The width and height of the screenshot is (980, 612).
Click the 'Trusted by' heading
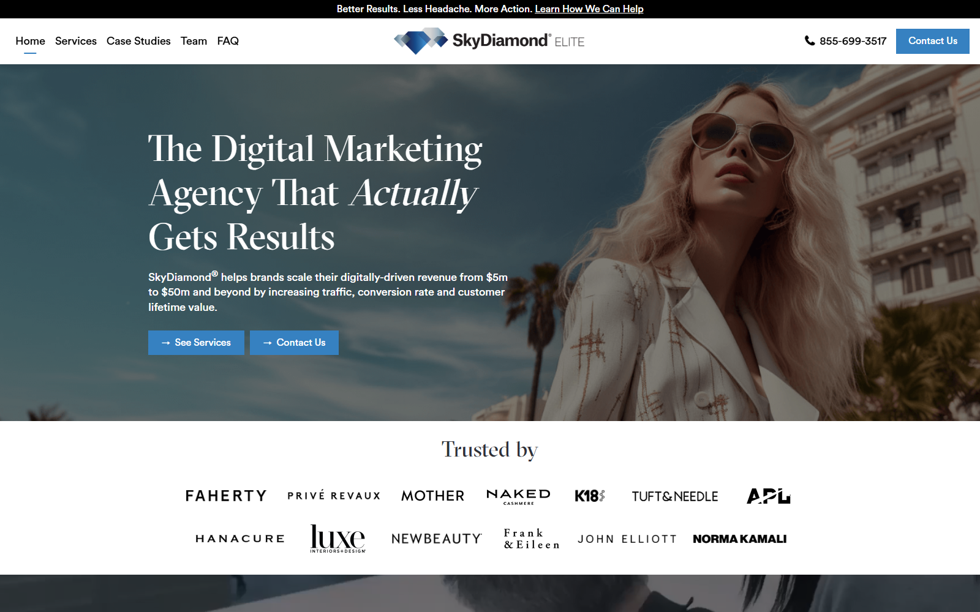489,450
